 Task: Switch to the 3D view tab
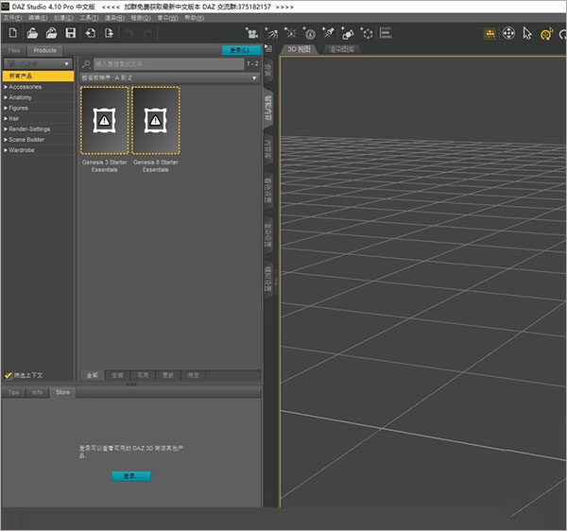pyautogui.click(x=299, y=49)
